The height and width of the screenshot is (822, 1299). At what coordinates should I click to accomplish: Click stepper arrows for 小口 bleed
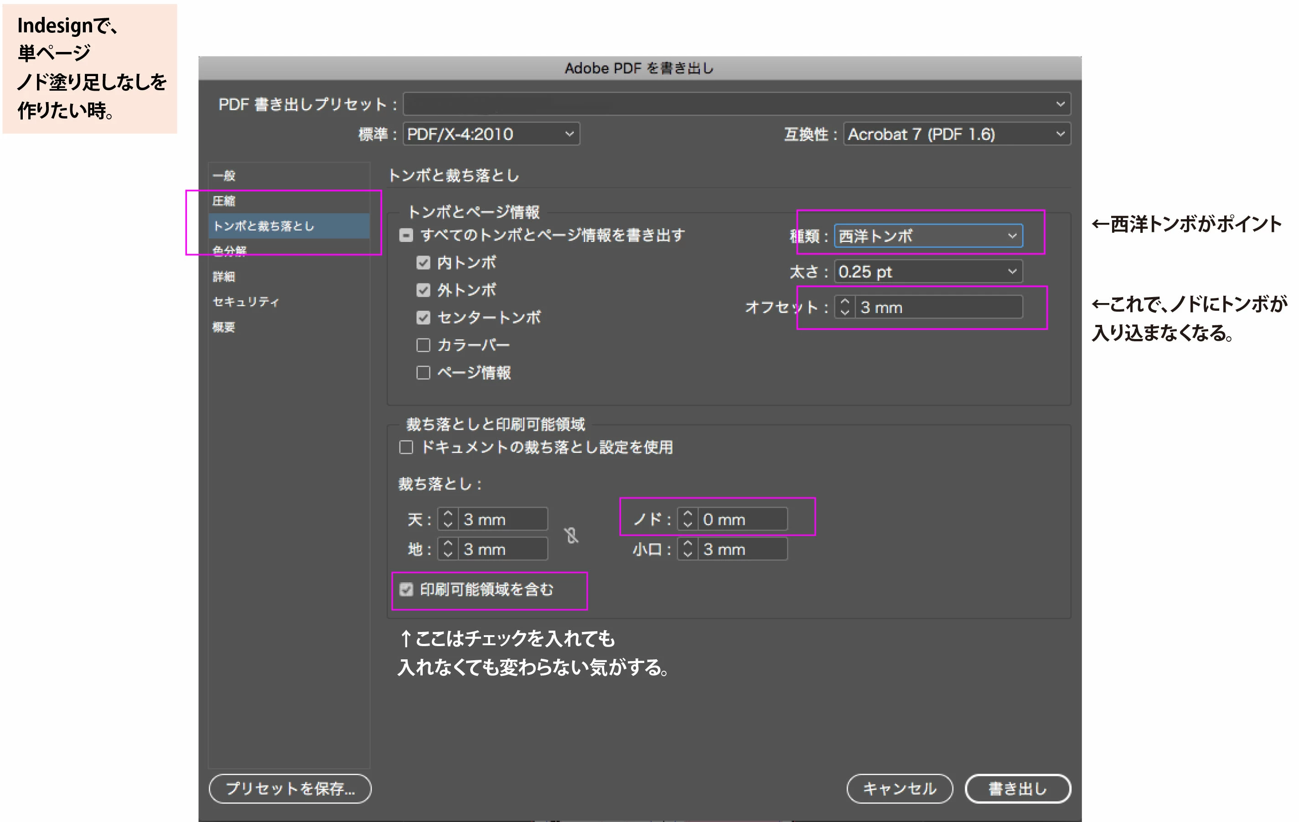click(x=687, y=549)
